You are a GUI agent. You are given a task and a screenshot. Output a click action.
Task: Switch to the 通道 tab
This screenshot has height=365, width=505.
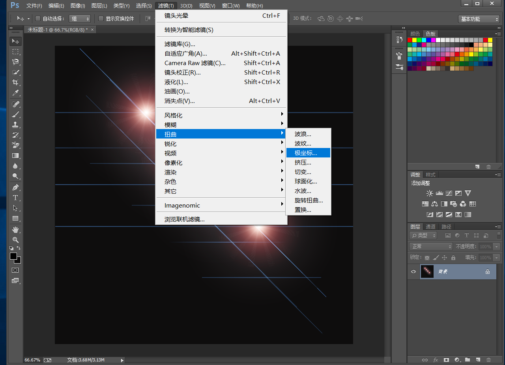[430, 227]
